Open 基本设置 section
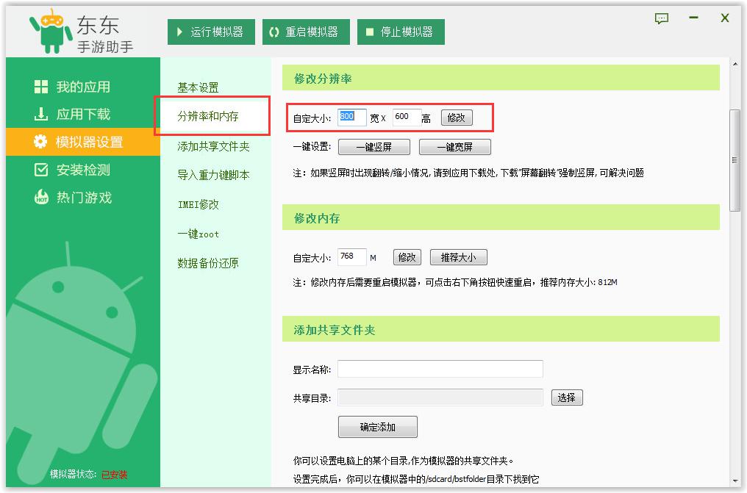This screenshot has width=747, height=493. point(198,87)
